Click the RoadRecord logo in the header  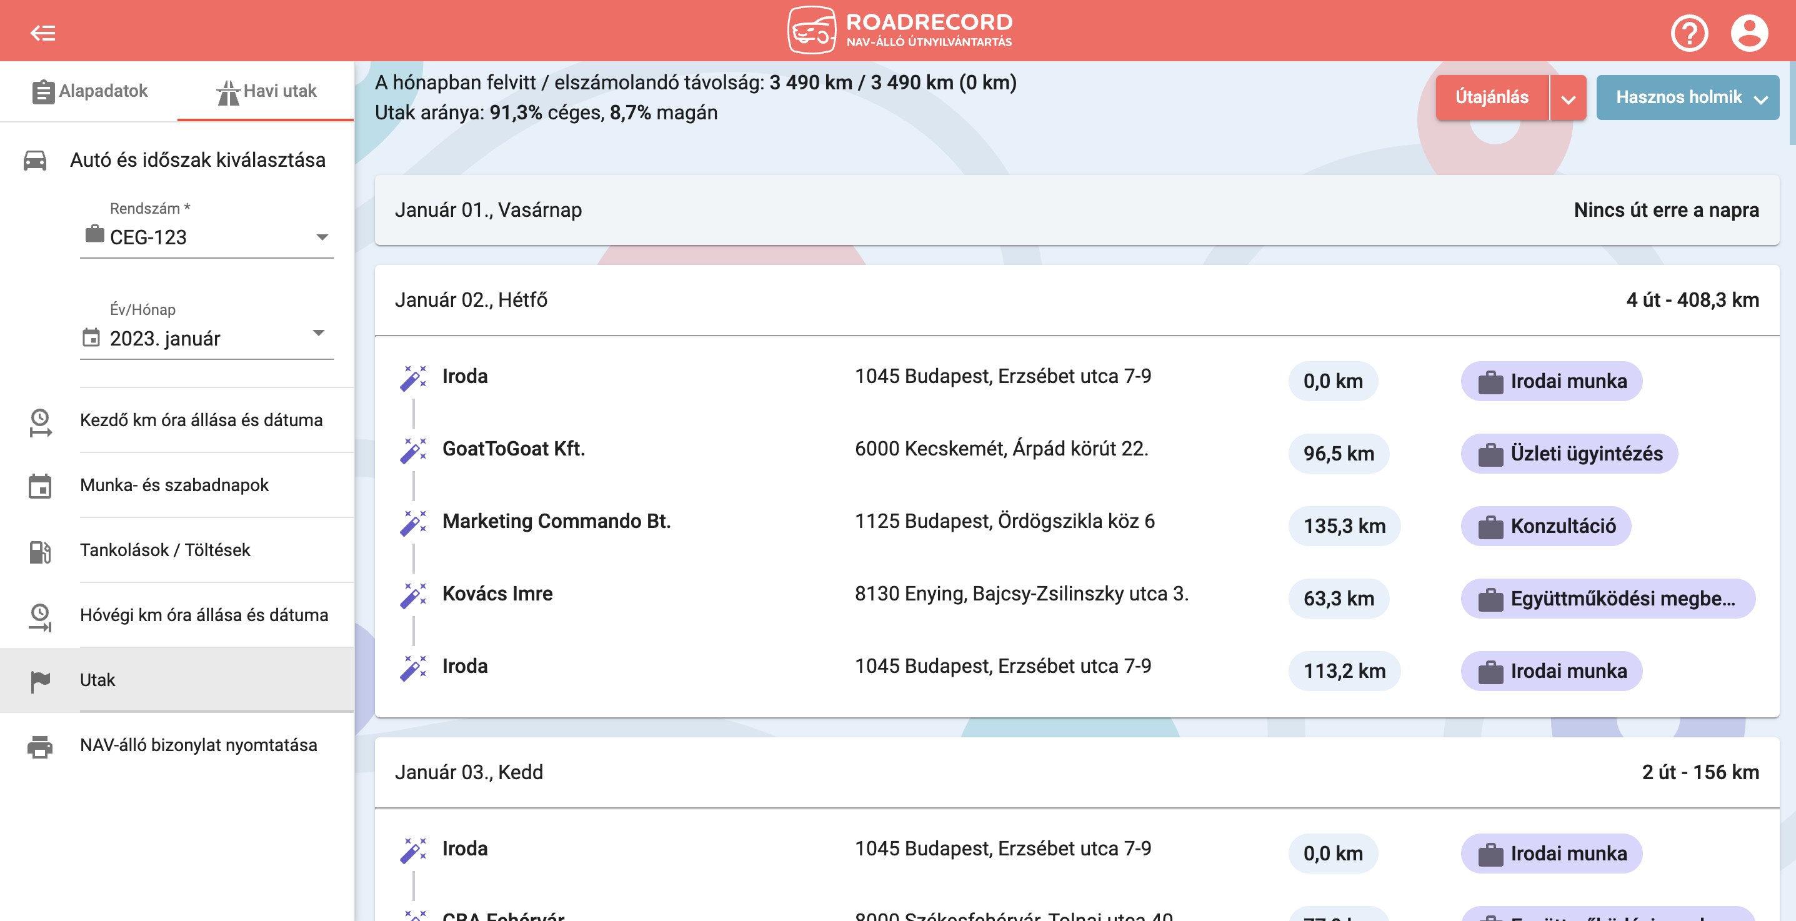(x=899, y=30)
